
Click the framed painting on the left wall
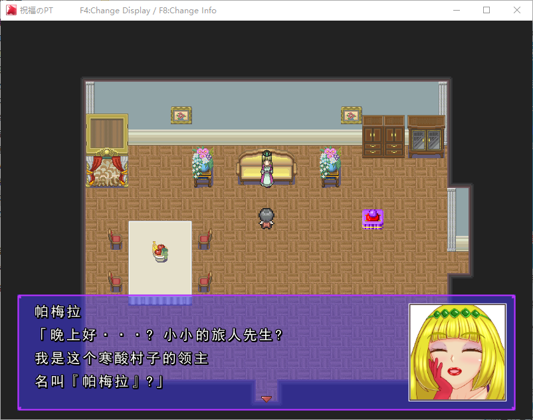(181, 115)
